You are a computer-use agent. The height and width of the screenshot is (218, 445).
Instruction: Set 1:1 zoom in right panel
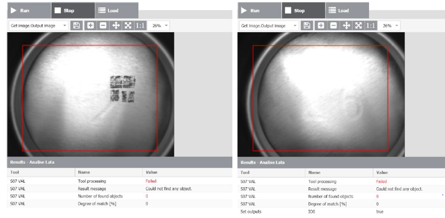click(x=371, y=26)
